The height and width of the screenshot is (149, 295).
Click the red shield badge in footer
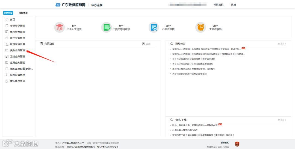point(237,144)
